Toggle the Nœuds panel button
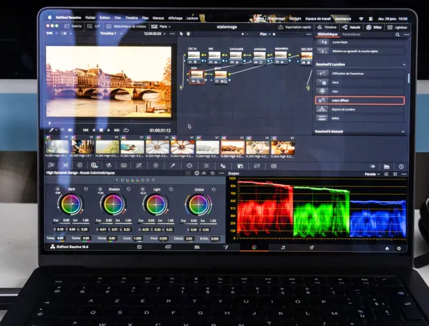429x326 pixels. pyautogui.click(x=351, y=27)
